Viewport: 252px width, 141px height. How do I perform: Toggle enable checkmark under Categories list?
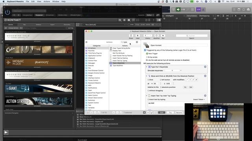pyautogui.click(x=99, y=112)
